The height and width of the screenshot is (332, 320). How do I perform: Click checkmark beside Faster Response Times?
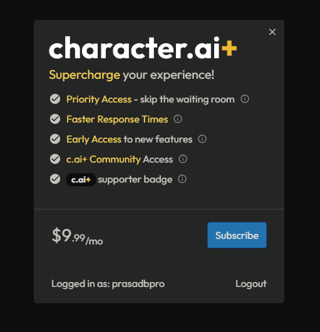[x=55, y=119]
